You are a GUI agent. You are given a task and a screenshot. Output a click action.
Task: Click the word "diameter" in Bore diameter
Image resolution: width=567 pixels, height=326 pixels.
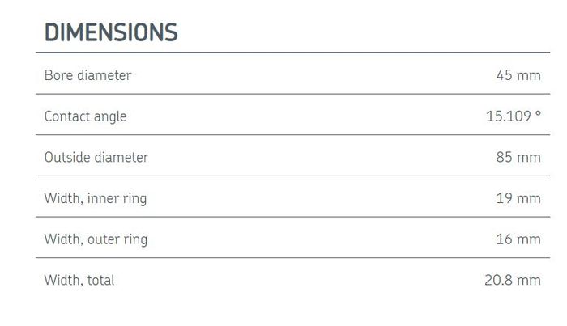click(x=104, y=75)
